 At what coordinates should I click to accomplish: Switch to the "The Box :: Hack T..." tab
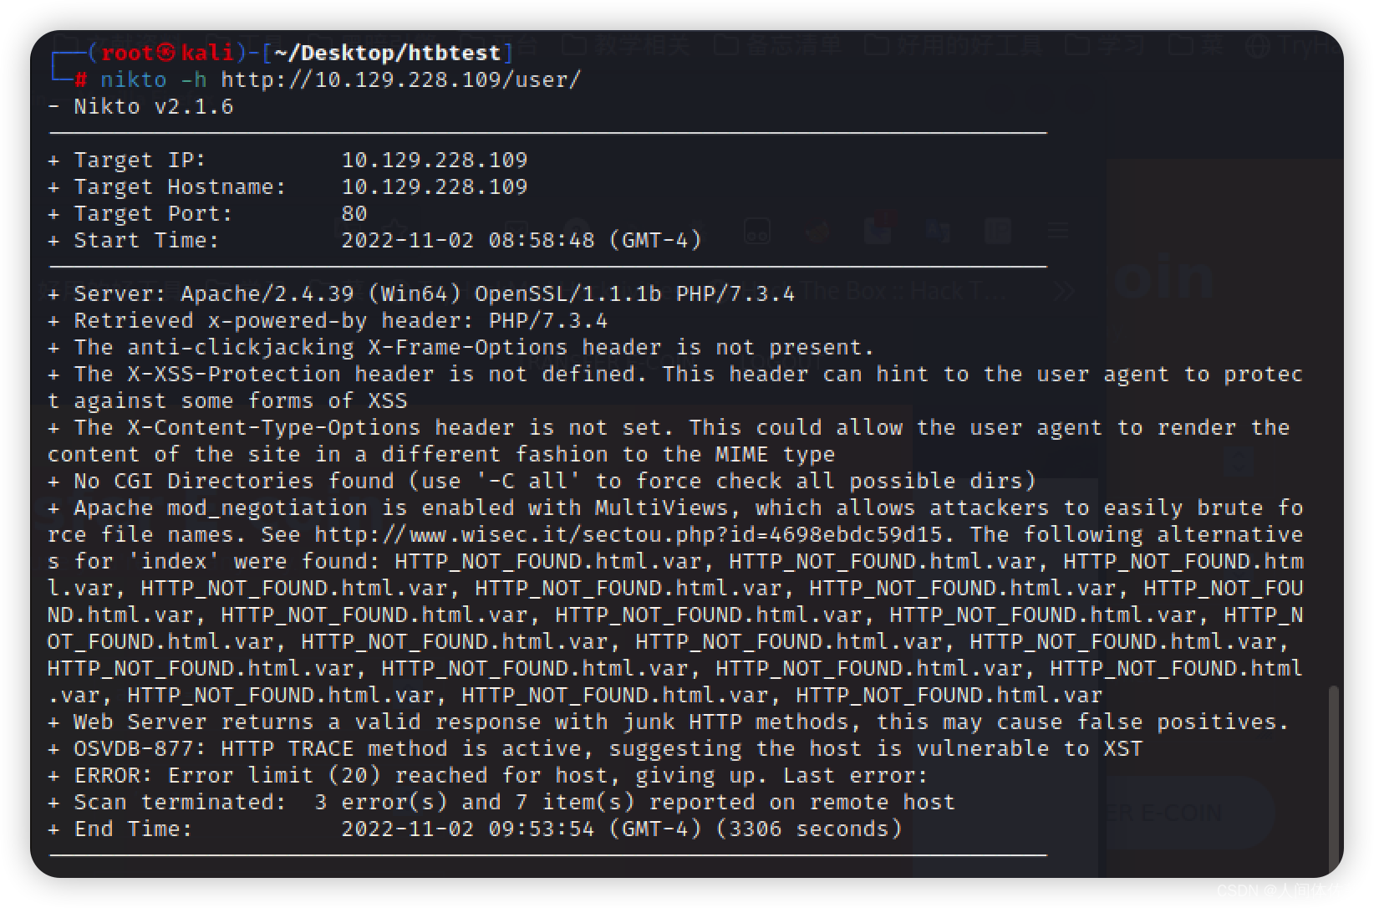point(903,291)
